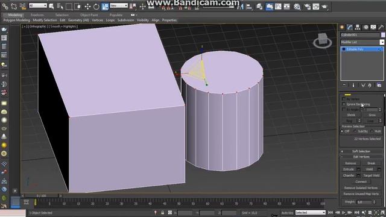
Task: Click the Cylinder001 object color swatch
Action: point(383,35)
